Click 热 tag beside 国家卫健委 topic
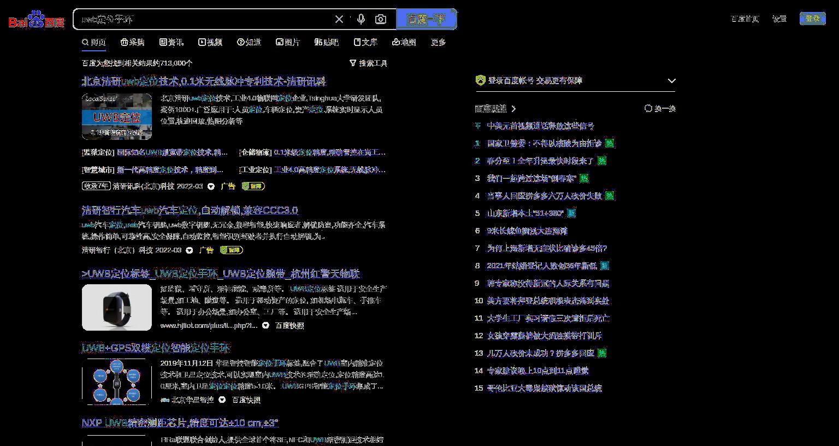Image resolution: width=839 pixels, height=446 pixels. coord(610,143)
